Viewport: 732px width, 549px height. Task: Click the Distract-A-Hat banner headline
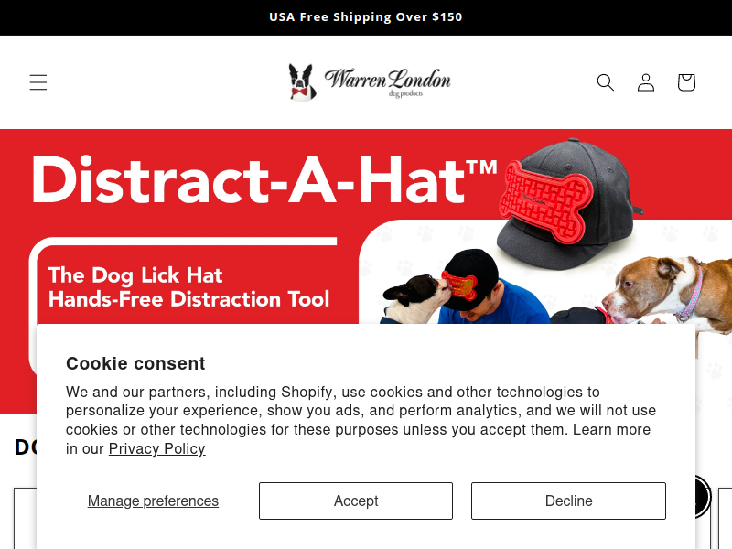click(x=264, y=179)
